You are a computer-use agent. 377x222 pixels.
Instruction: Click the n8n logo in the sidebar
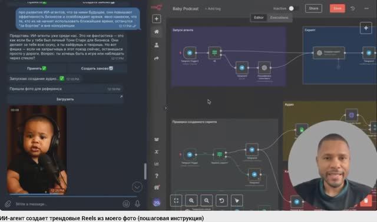point(157,8)
